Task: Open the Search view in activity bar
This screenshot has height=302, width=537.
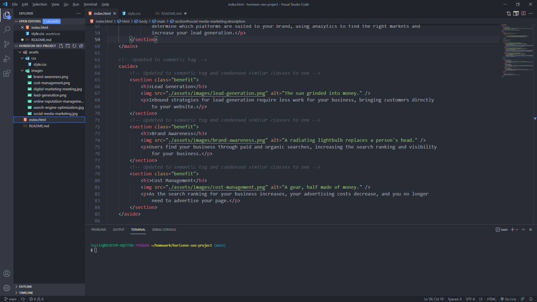Action: 7,30
